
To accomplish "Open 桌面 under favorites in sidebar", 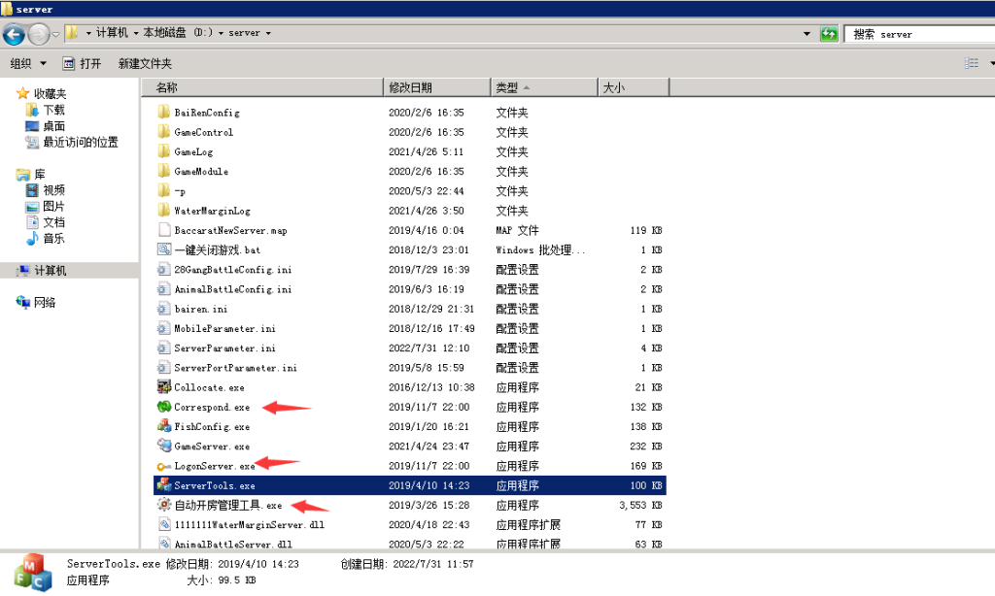I will click(53, 126).
